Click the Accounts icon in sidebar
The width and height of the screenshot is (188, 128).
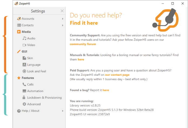pyautogui.click(x=19, y=19)
